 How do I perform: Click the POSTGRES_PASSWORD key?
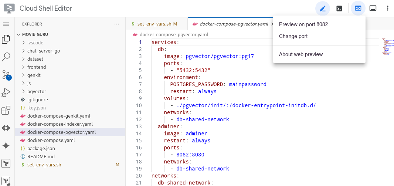click(x=196, y=84)
